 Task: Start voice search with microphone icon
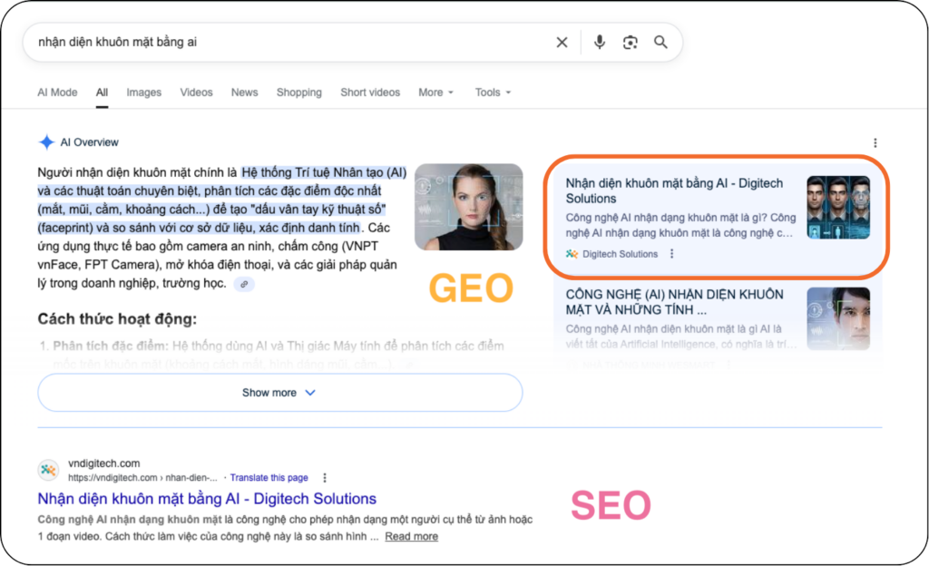click(599, 43)
